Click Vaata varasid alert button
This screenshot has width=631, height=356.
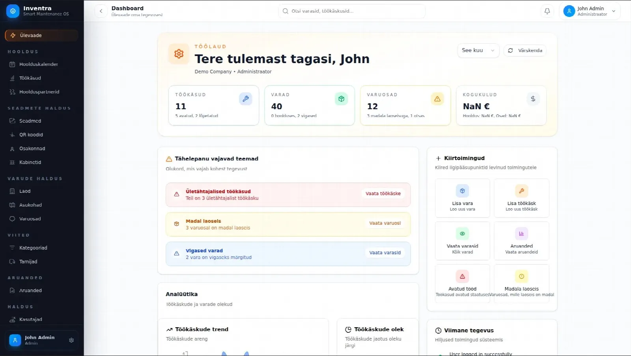385,253
